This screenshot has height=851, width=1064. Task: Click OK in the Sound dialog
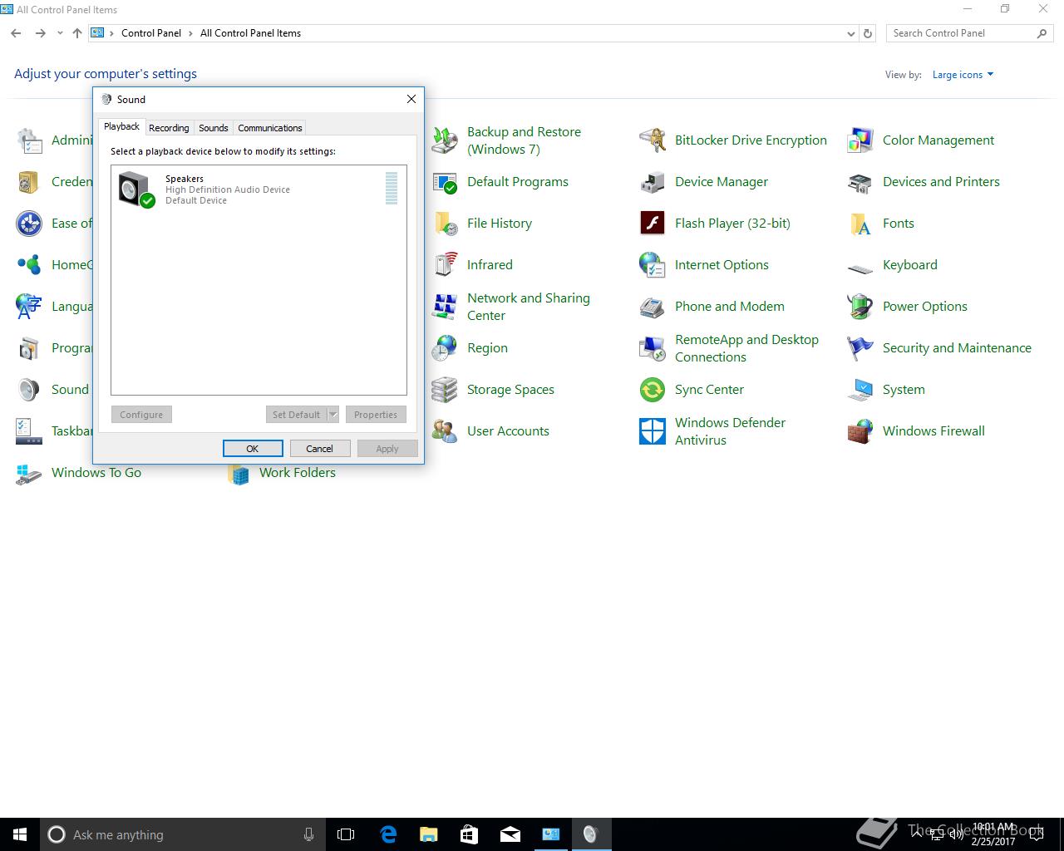253,449
